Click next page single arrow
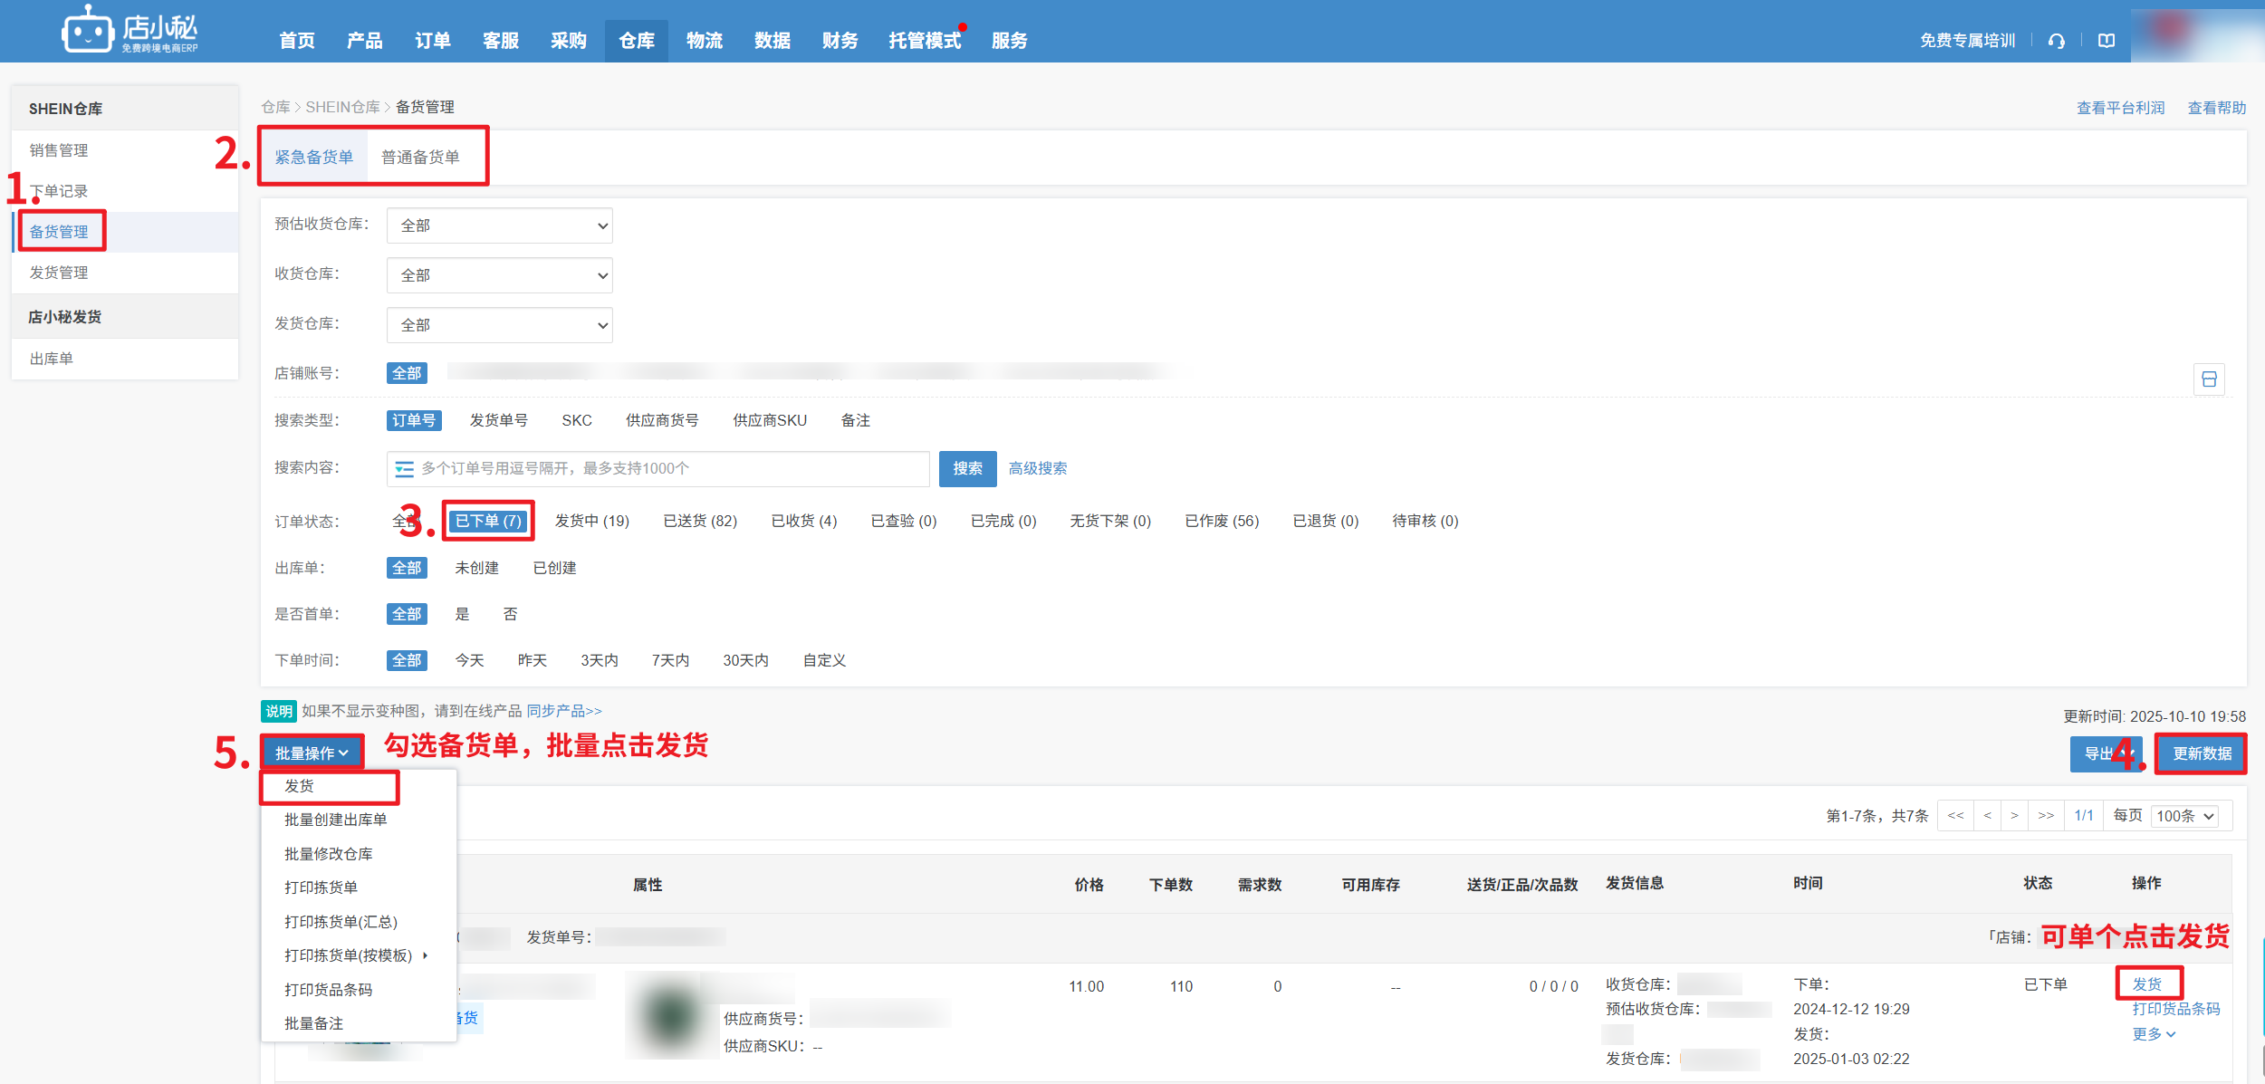This screenshot has height=1084, width=2265. click(x=2014, y=816)
